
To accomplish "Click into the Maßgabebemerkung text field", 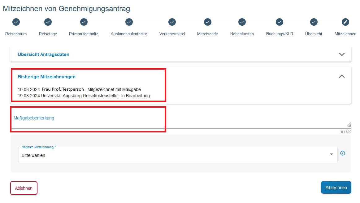I will pos(180,121).
